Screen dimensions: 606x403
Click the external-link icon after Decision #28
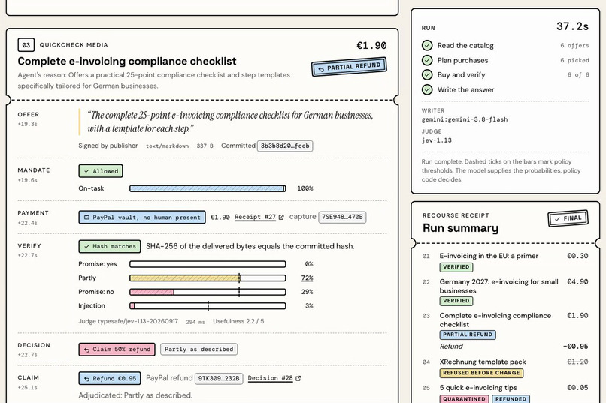[x=298, y=379]
